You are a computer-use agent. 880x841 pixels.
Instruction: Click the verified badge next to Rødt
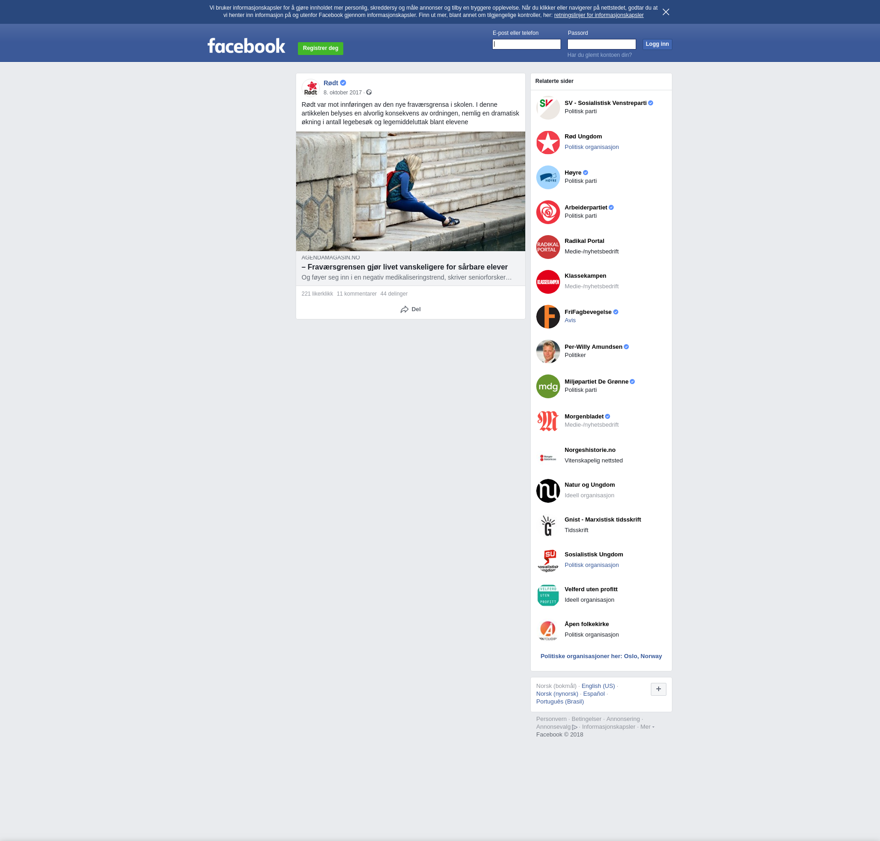[x=343, y=83]
